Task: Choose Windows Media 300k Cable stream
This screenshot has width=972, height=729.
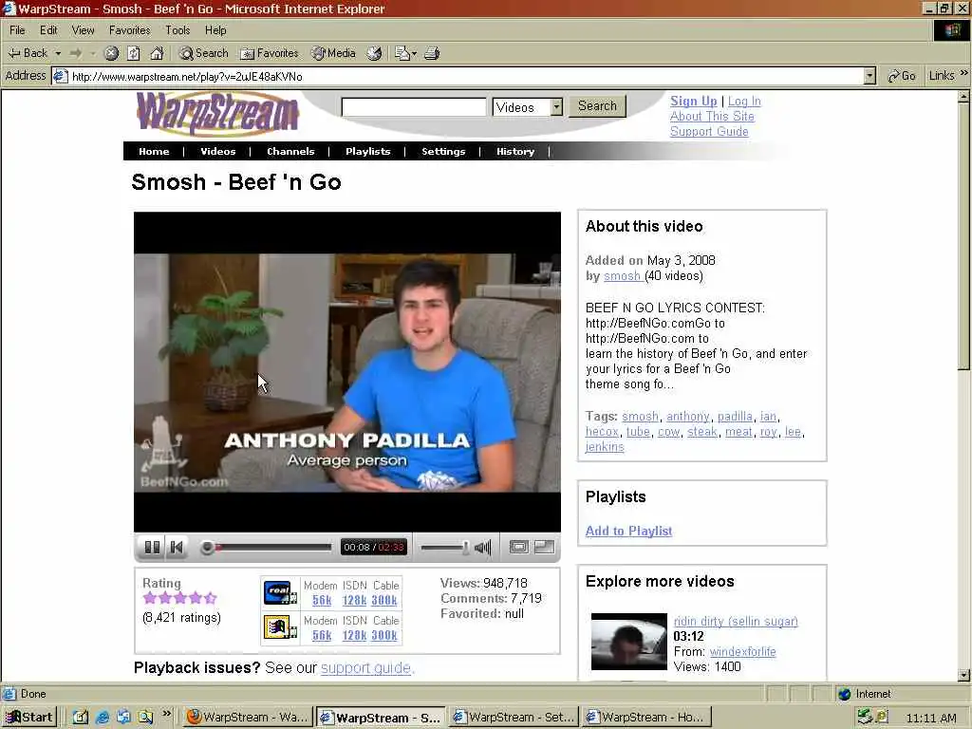Action: pos(384,635)
